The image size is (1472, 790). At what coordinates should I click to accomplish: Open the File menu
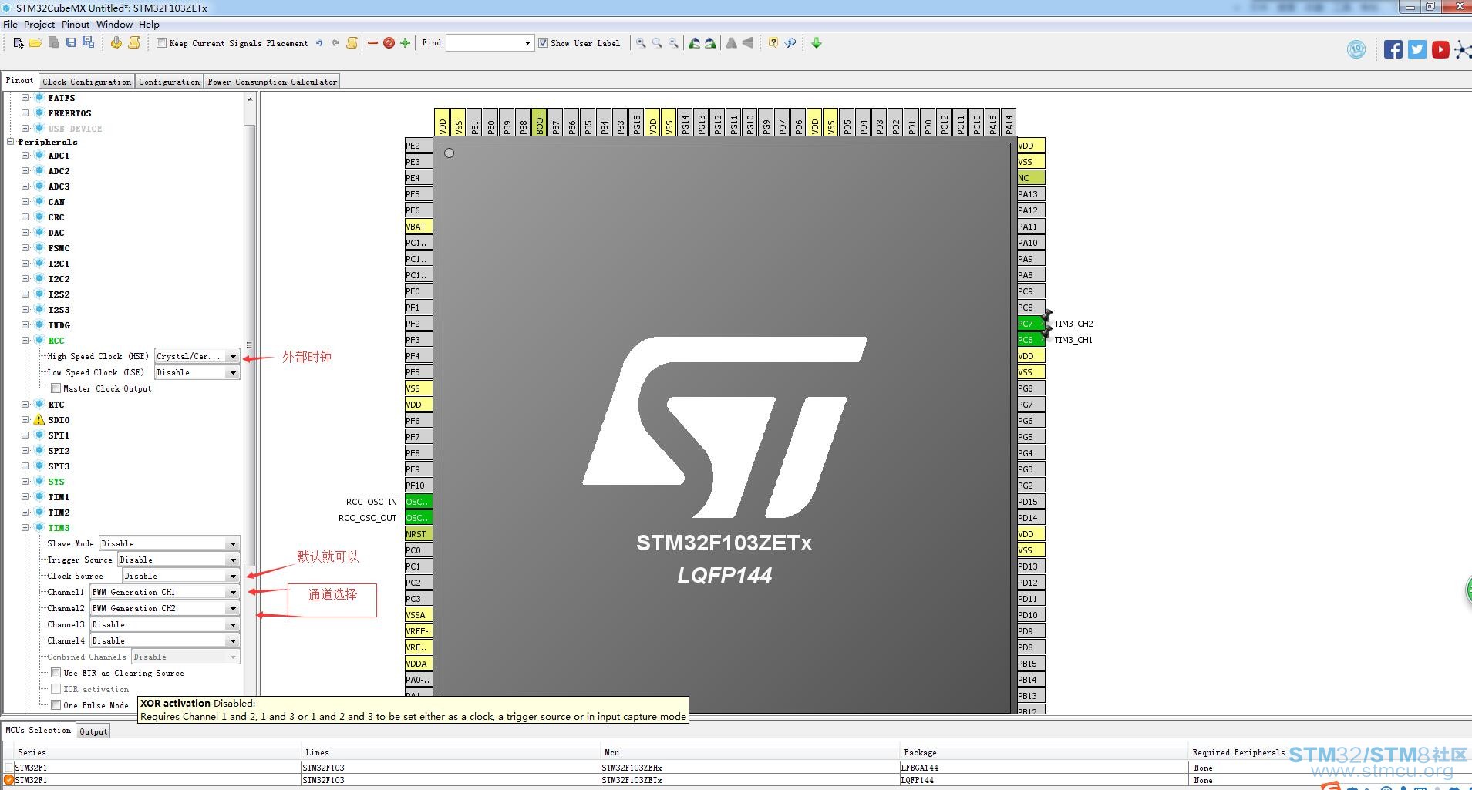click(x=10, y=25)
